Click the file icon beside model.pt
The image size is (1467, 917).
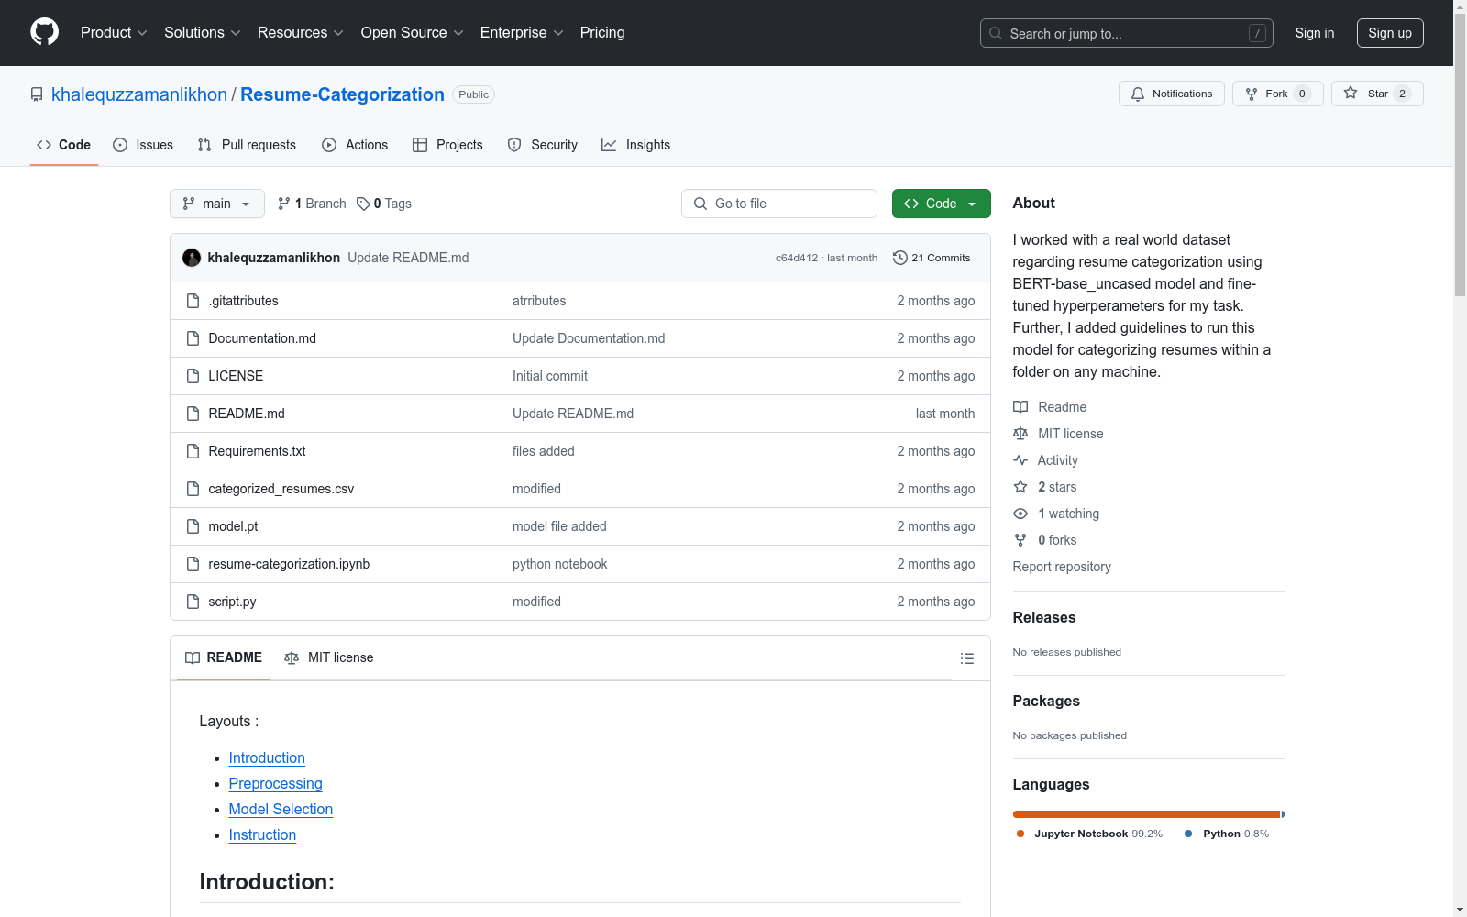point(193,526)
